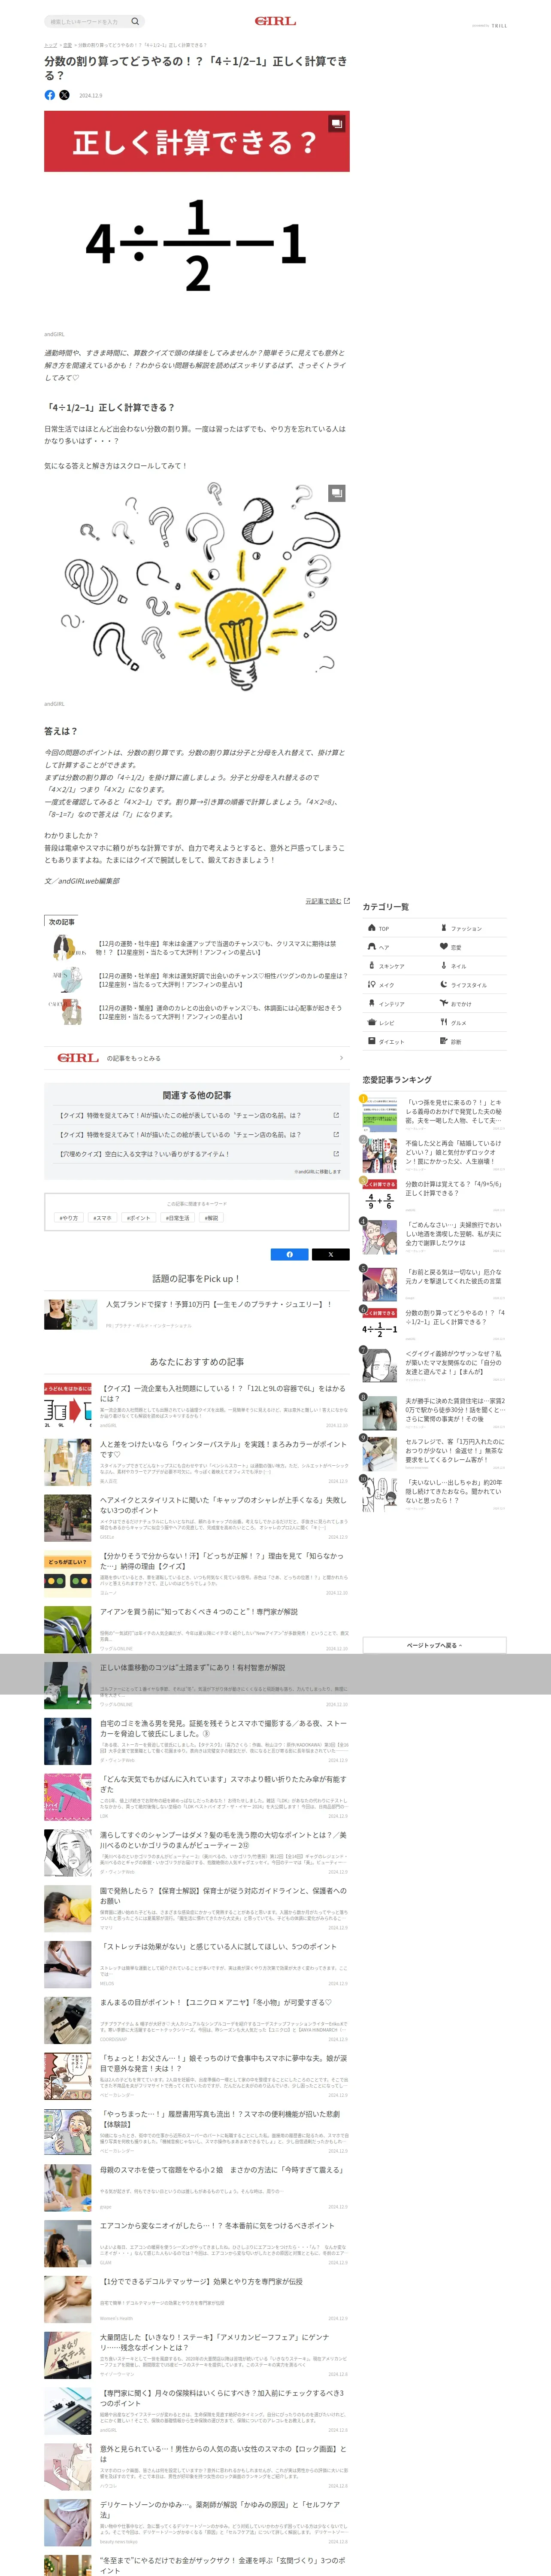Open breadcrumb トップ link
The height and width of the screenshot is (2576, 551).
pyautogui.click(x=50, y=45)
